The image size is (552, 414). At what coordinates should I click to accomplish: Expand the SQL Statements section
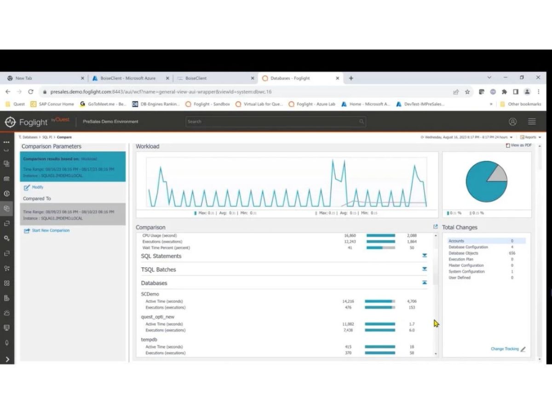coord(425,255)
